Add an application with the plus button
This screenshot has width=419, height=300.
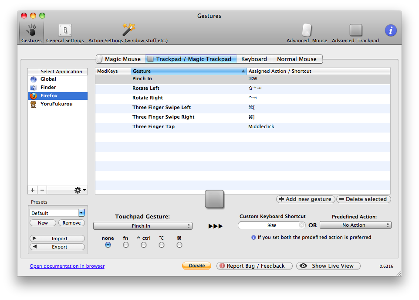pos(33,190)
